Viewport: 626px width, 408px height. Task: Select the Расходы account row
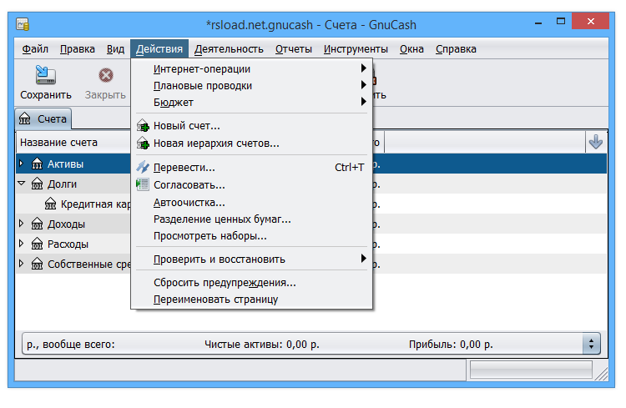tap(311, 244)
